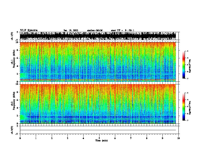
Task: Click the '8' kHz tick of ch.1 spectrogram
Action: 18,50
